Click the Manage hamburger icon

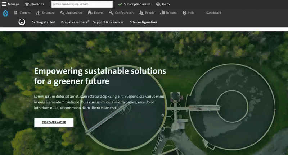[4, 4]
